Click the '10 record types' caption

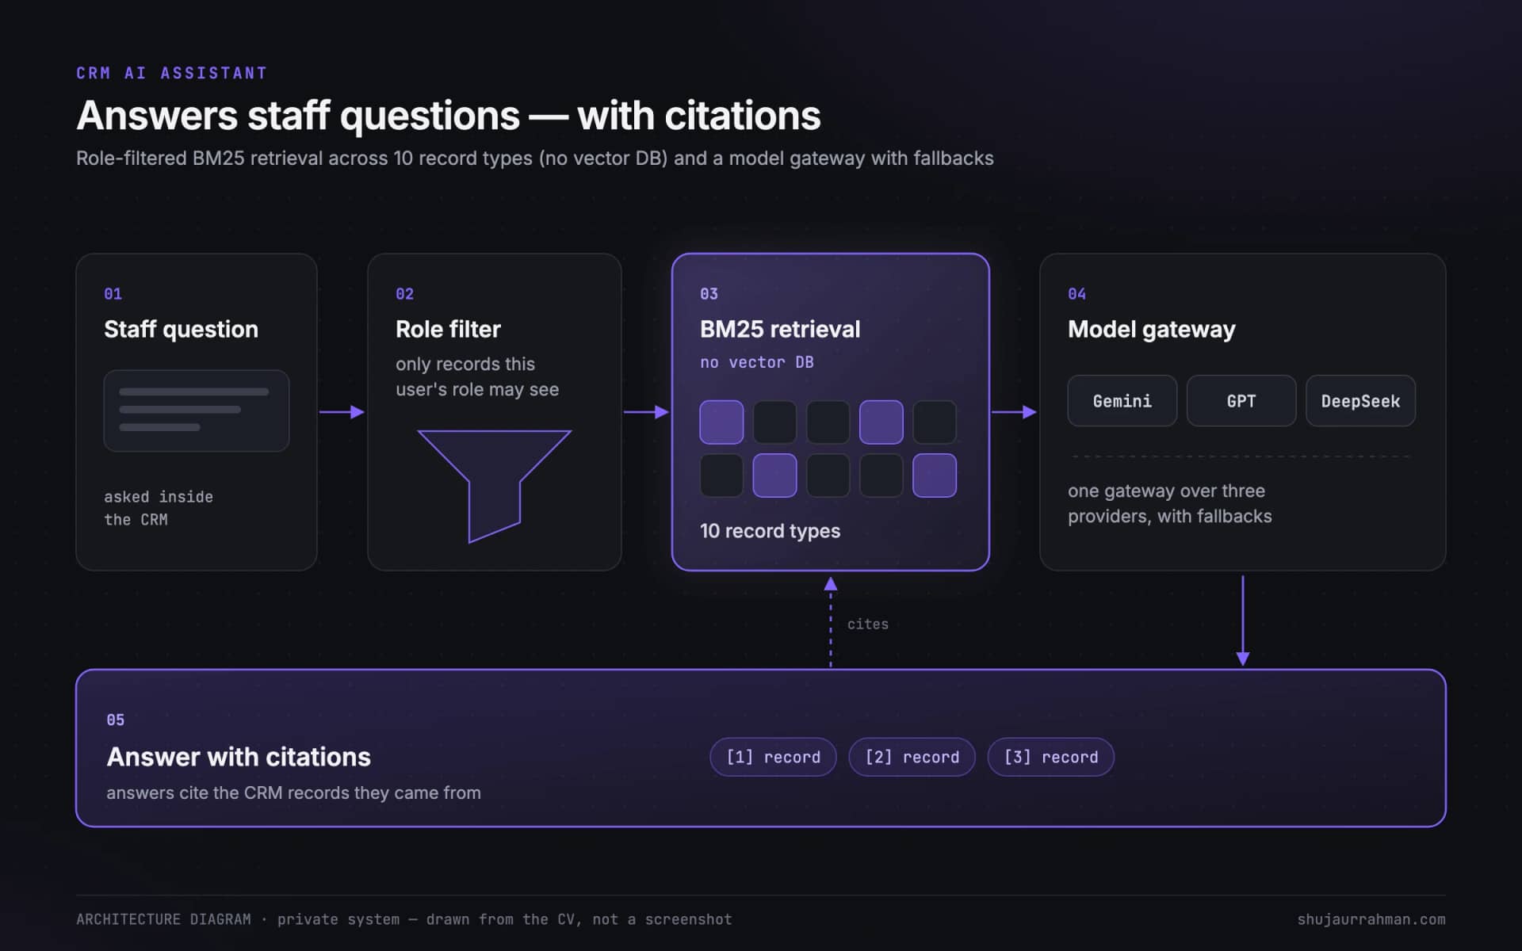pyautogui.click(x=770, y=531)
